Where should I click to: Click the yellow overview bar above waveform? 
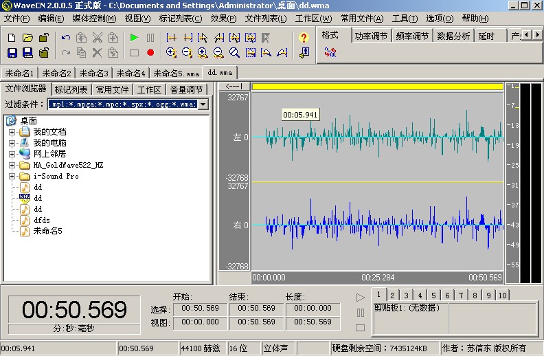coord(378,87)
